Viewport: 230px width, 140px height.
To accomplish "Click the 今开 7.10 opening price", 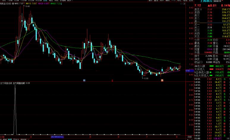I will 210,40.
